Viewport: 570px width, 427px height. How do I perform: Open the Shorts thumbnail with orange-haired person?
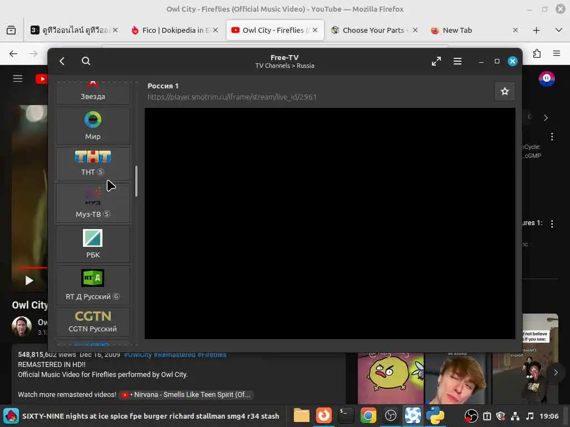click(458, 378)
